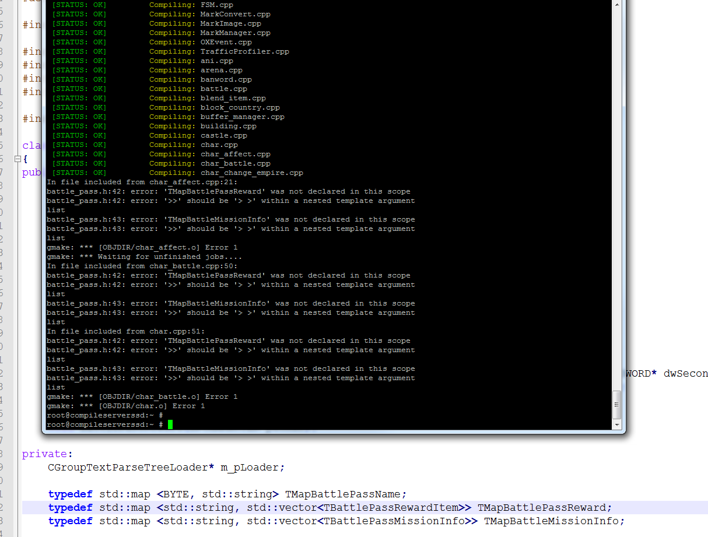
Task: Click the dwSecon text in the editor
Action: point(686,374)
